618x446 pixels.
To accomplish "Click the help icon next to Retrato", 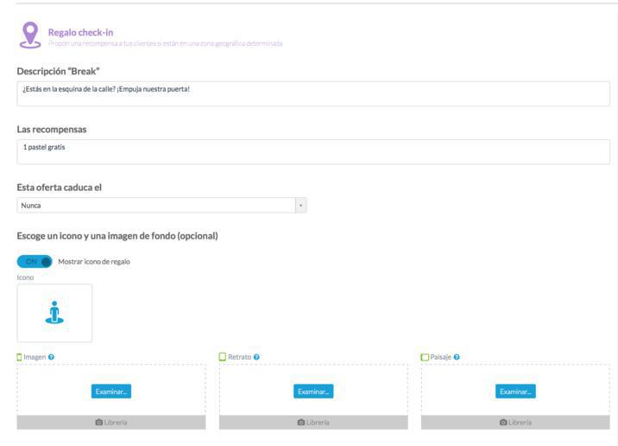I will (256, 357).
